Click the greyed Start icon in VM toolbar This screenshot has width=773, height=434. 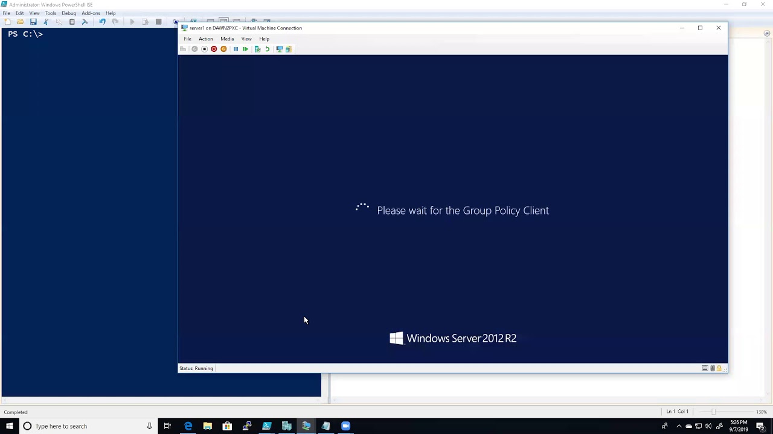coord(194,49)
